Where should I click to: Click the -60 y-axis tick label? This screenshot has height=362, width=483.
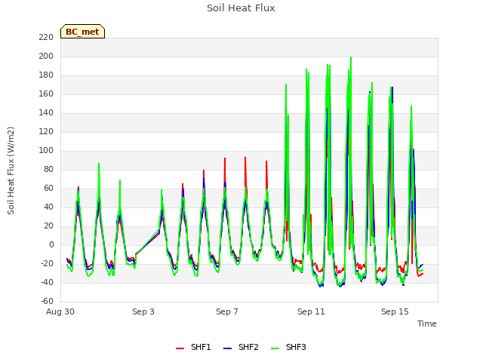tap(47, 301)
